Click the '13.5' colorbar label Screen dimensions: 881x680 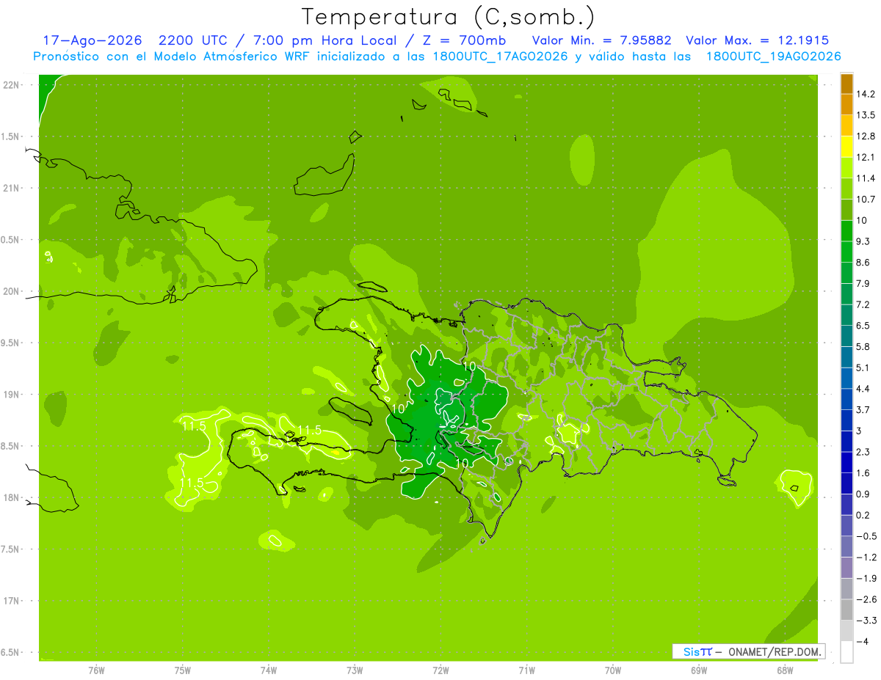coord(866,115)
